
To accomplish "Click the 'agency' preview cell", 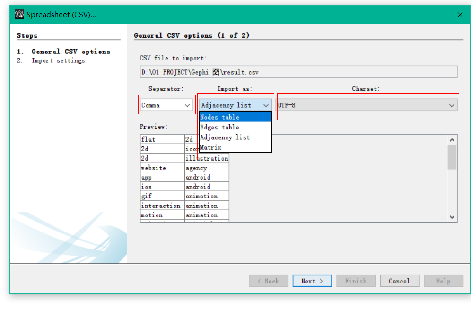I will (207, 168).
